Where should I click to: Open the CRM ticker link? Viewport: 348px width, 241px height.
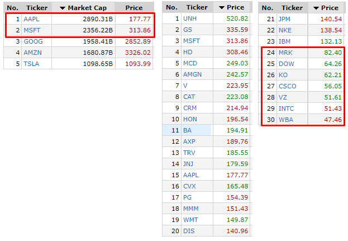[x=190, y=108]
